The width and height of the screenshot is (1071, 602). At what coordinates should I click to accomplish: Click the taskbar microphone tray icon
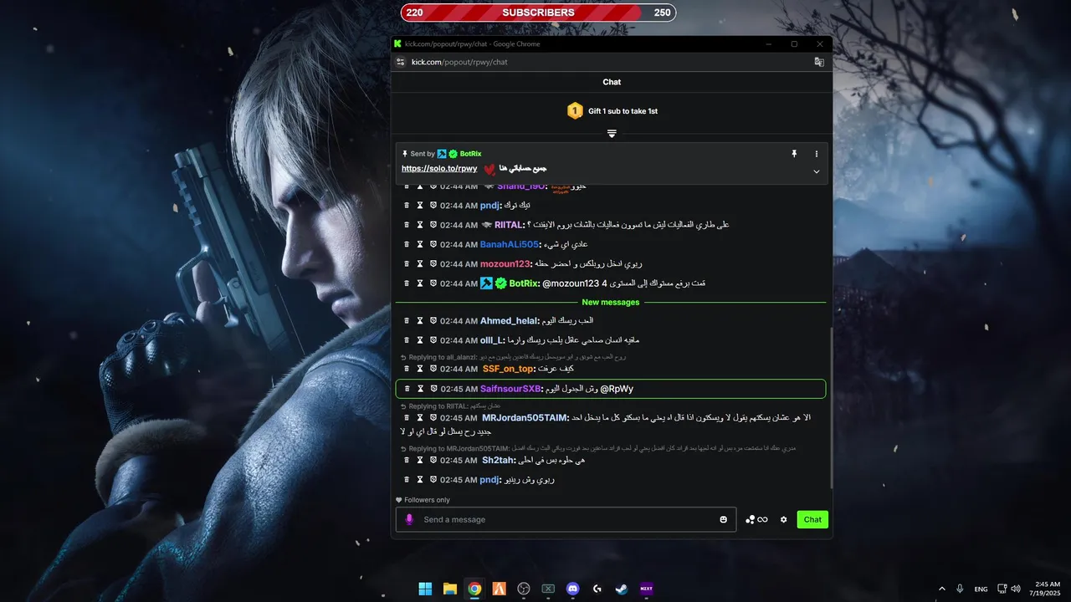tap(960, 589)
